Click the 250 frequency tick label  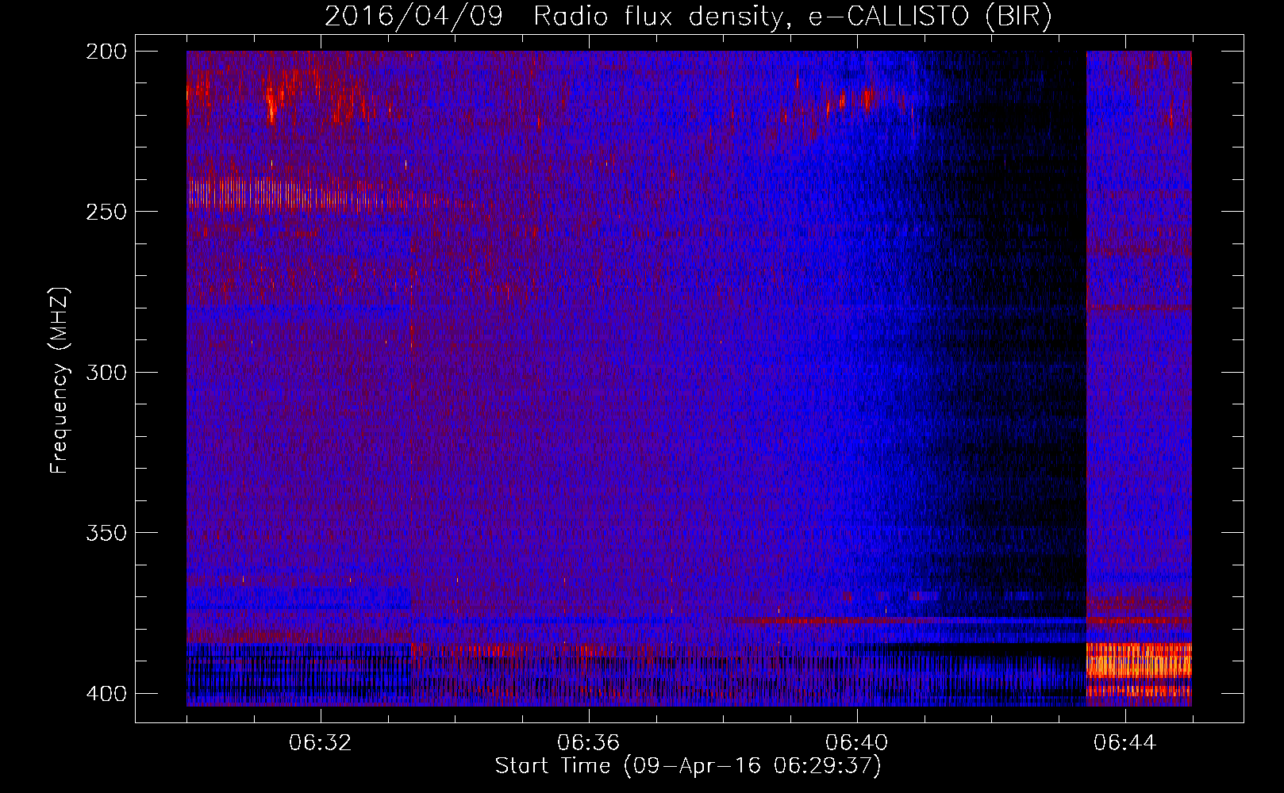pyautogui.click(x=106, y=212)
